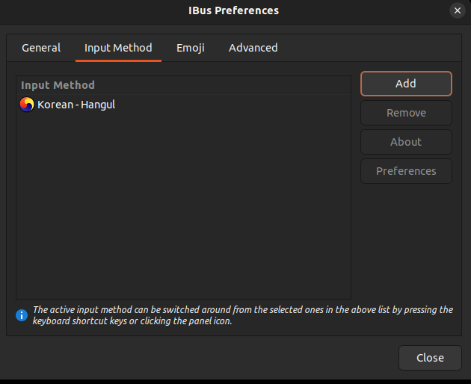Click the Add button
Viewport: 471px width, 384px height.
pos(406,84)
